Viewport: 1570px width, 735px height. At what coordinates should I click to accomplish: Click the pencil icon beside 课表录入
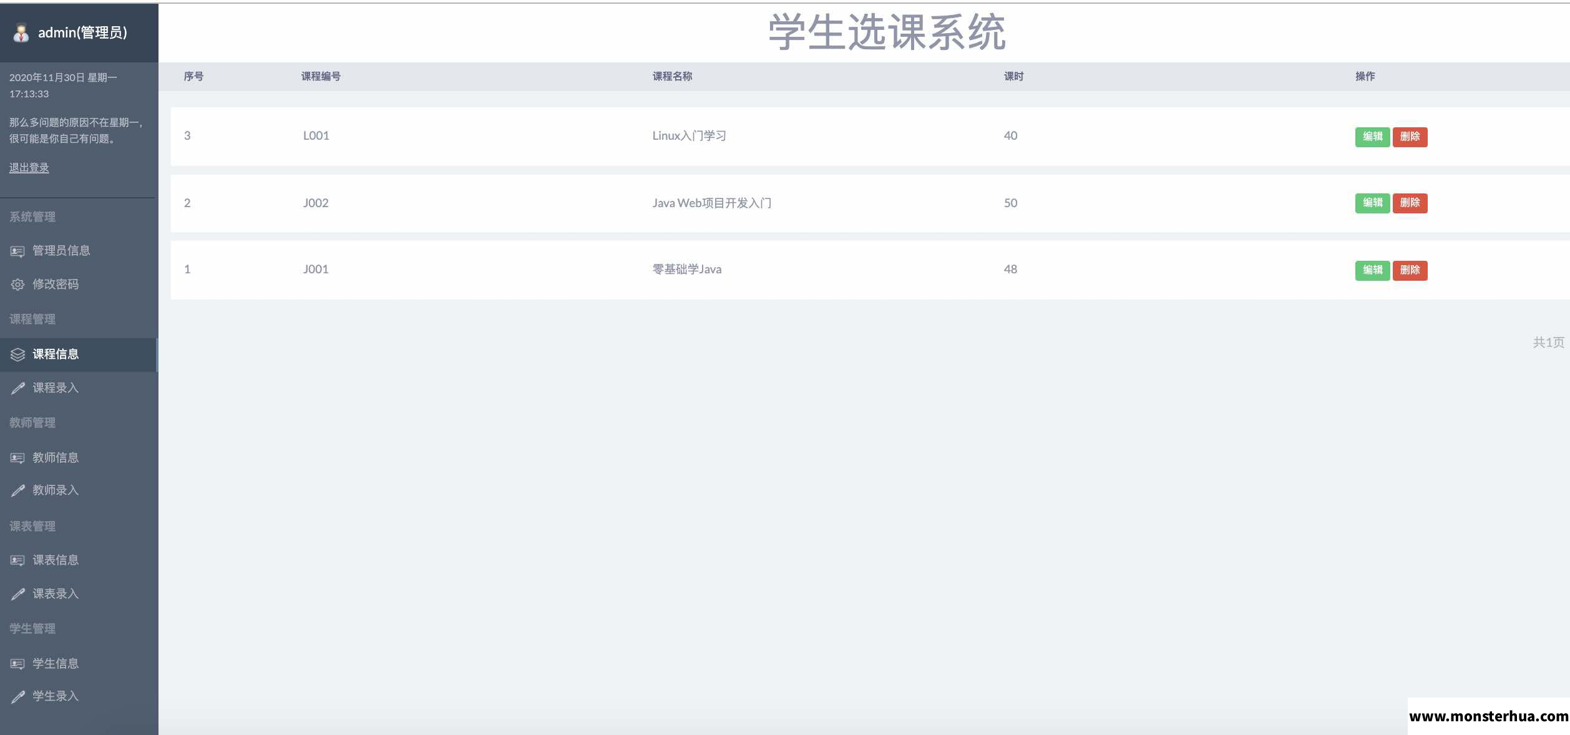(17, 594)
